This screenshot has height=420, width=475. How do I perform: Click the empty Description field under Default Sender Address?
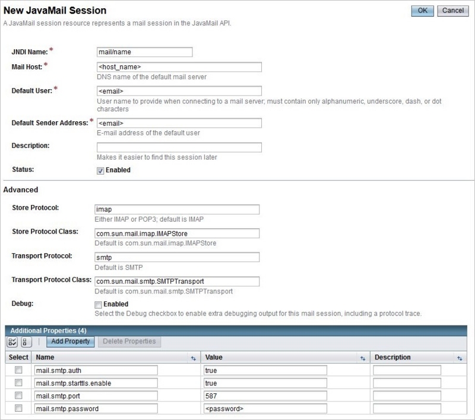point(179,147)
